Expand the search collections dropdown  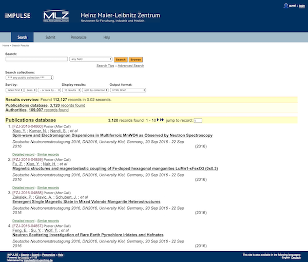(29, 78)
